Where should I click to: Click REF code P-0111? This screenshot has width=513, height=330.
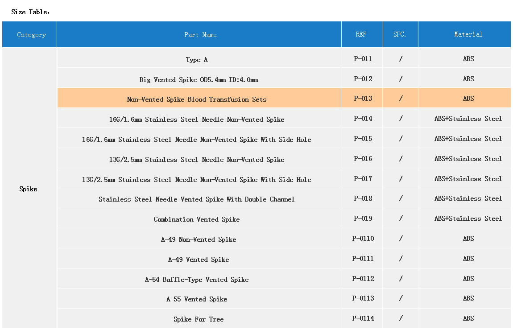point(363,259)
